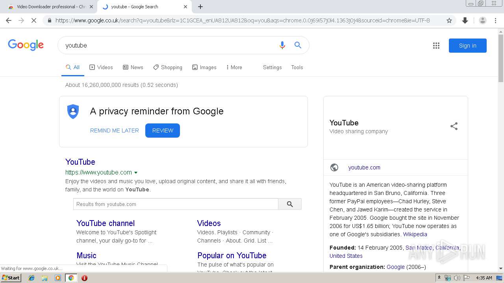Open a new browser tab

[x=200, y=7]
